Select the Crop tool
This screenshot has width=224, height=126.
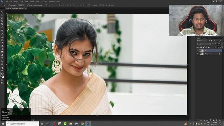(x=2, y=24)
